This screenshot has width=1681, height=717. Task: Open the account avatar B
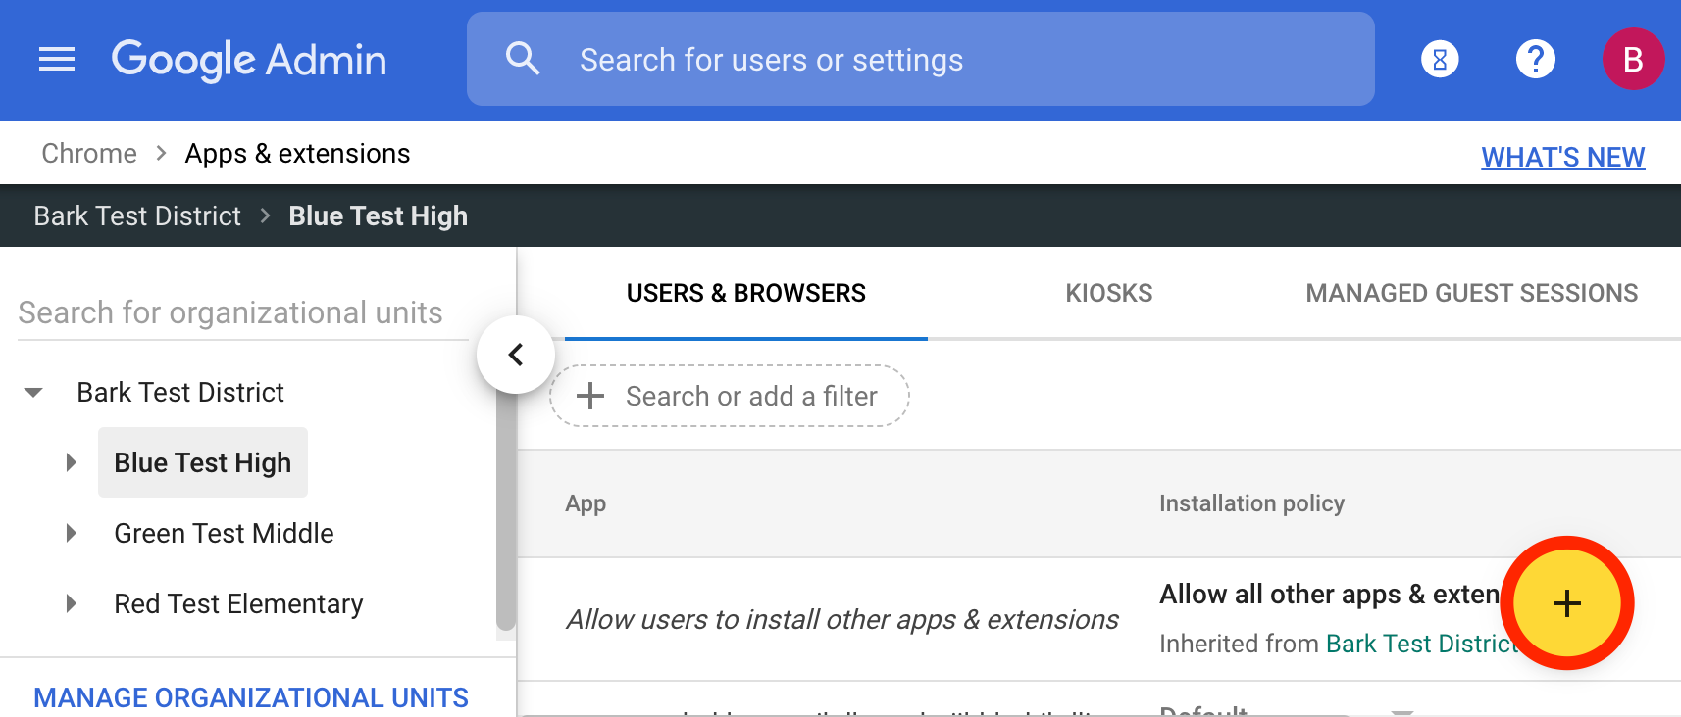1633,59
